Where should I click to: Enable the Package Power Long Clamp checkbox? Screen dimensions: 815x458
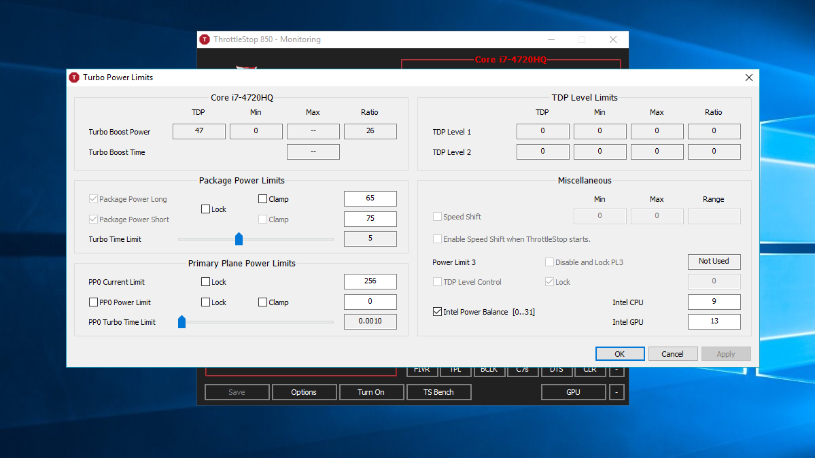263,199
